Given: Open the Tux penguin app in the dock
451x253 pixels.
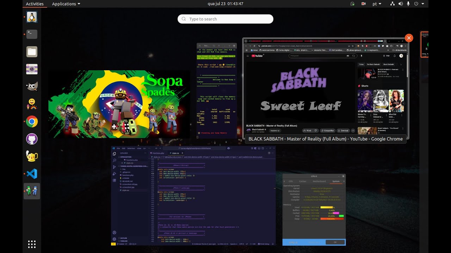Looking at the screenshot, I should (x=32, y=17).
